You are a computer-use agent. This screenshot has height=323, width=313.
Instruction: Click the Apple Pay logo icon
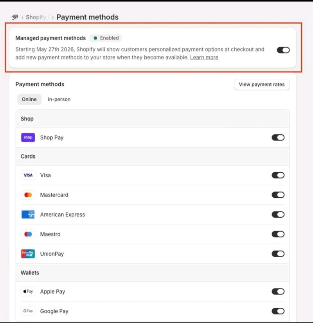[x=28, y=291]
